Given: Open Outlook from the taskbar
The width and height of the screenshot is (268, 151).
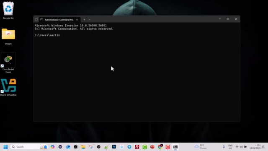Looking at the screenshot, I should coord(68,147).
